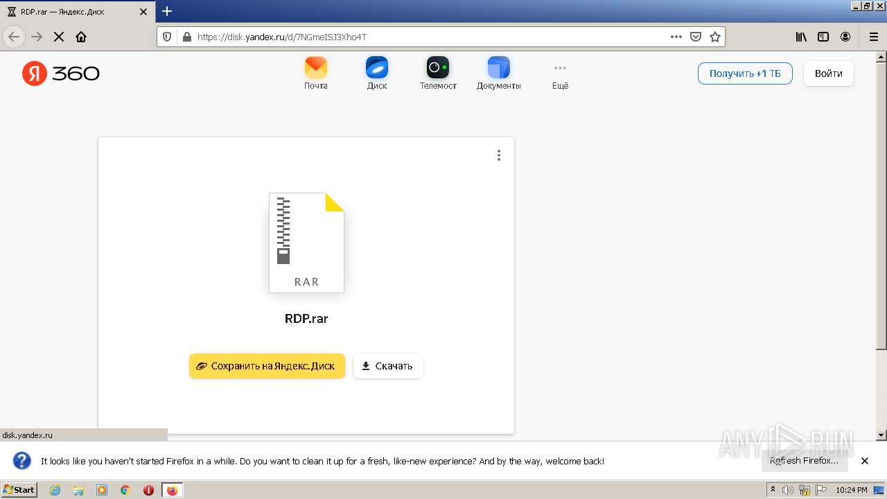Go to the Firefox home page icon
Viewport: 887px width, 499px height.
tap(81, 37)
